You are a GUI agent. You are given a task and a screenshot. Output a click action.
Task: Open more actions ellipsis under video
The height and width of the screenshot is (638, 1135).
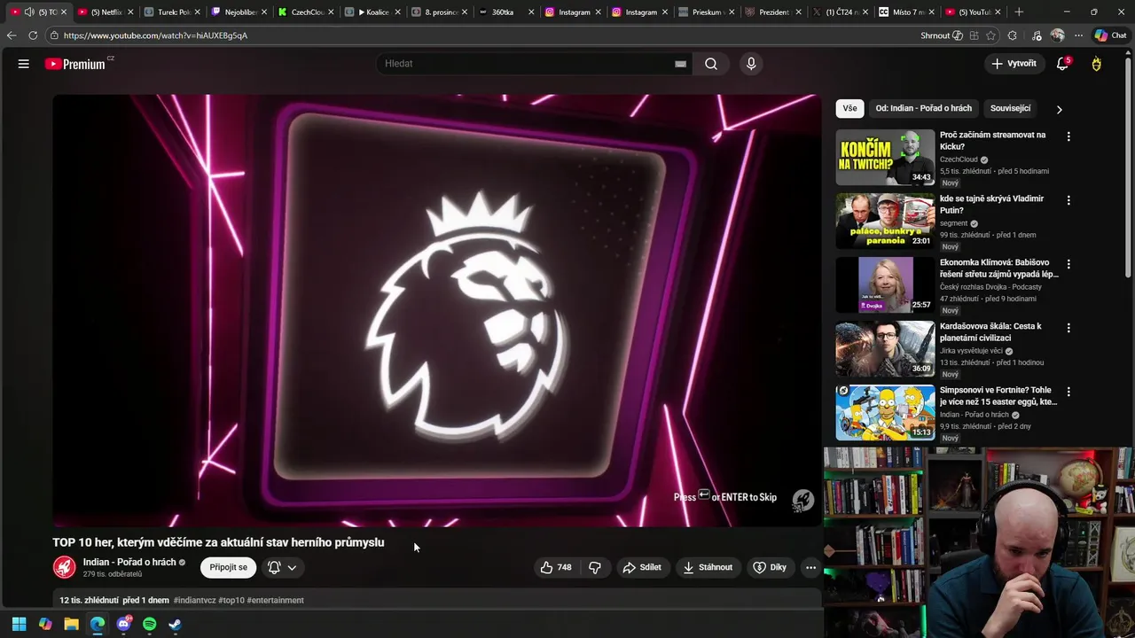click(810, 567)
